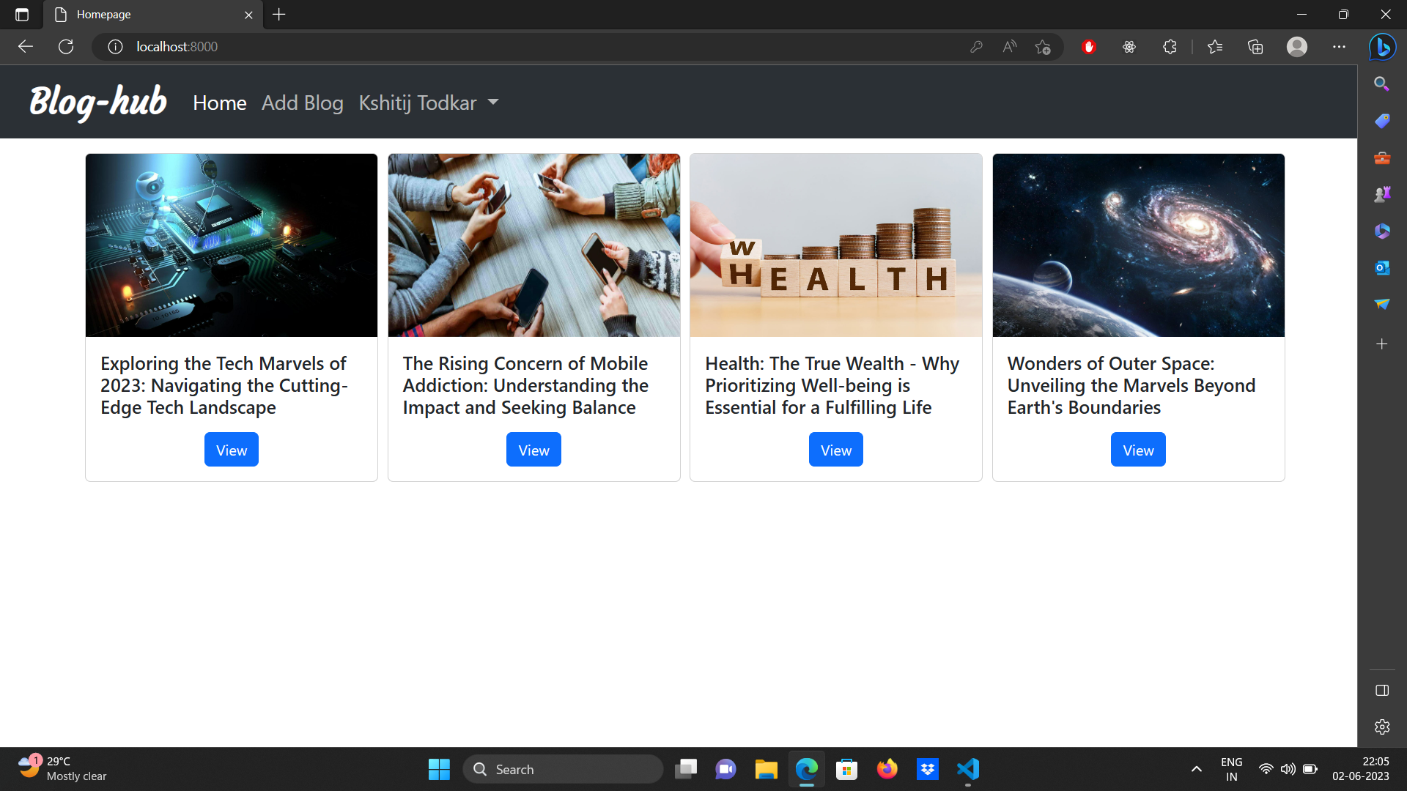The image size is (1407, 791).
Task: Expand the Favorites list
Action: point(1215,46)
